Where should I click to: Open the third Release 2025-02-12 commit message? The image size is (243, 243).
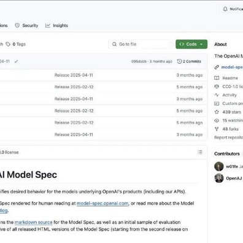(x=74, y=123)
